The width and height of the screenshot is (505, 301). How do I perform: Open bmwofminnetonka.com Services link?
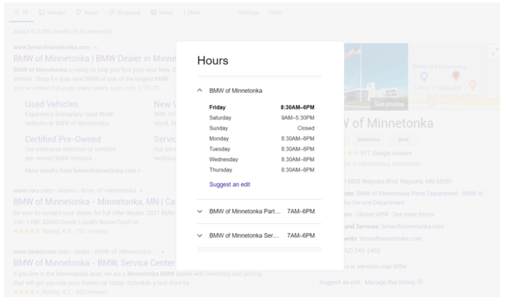[x=413, y=226]
